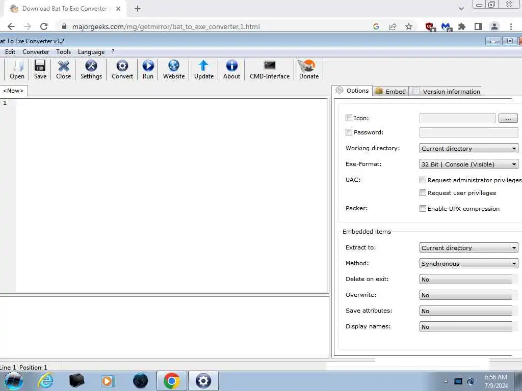
Task: Show hidden tray icons arrow
Action: click(446, 381)
